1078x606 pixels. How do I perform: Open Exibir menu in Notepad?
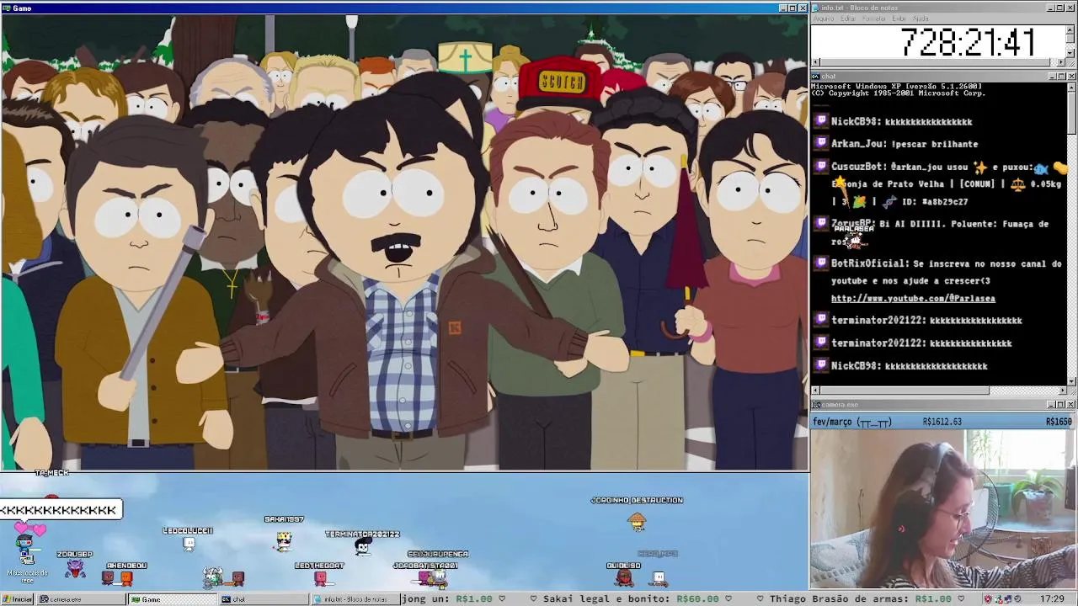[x=899, y=19]
